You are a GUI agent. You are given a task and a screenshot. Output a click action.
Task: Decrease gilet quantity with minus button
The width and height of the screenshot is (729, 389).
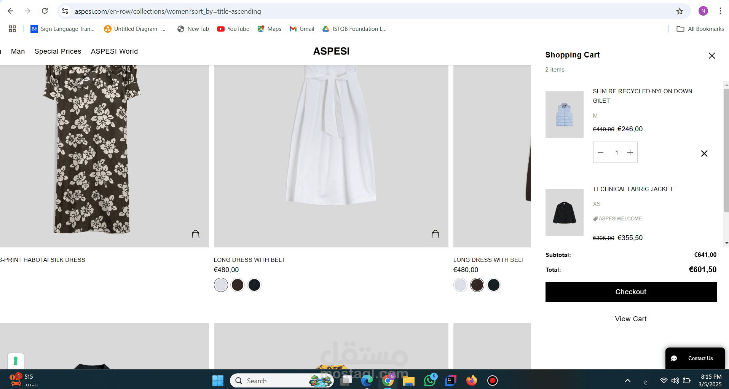pos(600,153)
